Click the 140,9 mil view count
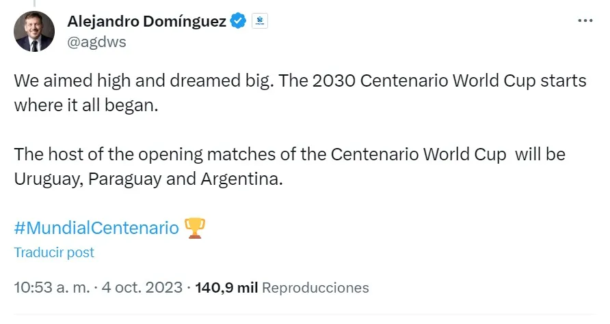 pos(226,287)
